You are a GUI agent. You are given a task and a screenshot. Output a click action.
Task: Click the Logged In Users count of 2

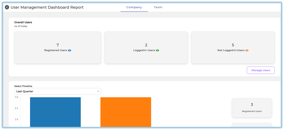point(146,45)
